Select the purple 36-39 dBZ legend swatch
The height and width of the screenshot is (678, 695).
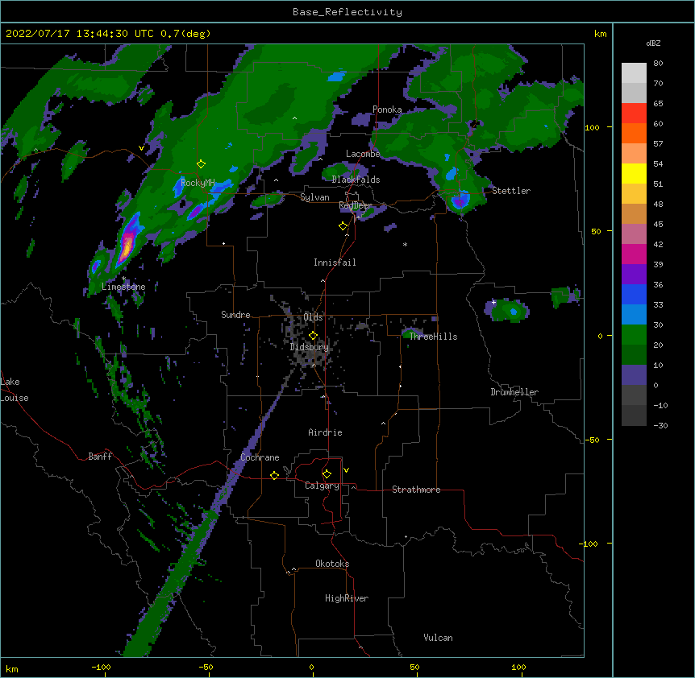(634, 275)
